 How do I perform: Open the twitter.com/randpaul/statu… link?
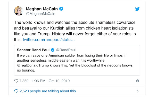(49, 40)
